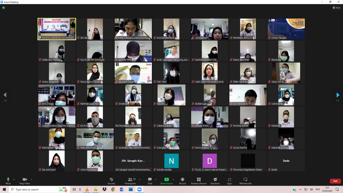Select the KANWIL KEMENKUMHAM video thumbnail

(57, 29)
